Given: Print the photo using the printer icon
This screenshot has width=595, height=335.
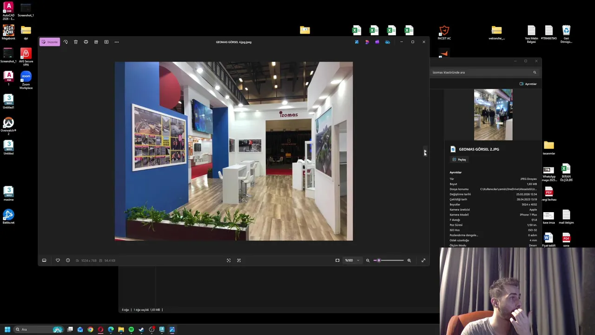Looking at the screenshot, I should tap(86, 42).
